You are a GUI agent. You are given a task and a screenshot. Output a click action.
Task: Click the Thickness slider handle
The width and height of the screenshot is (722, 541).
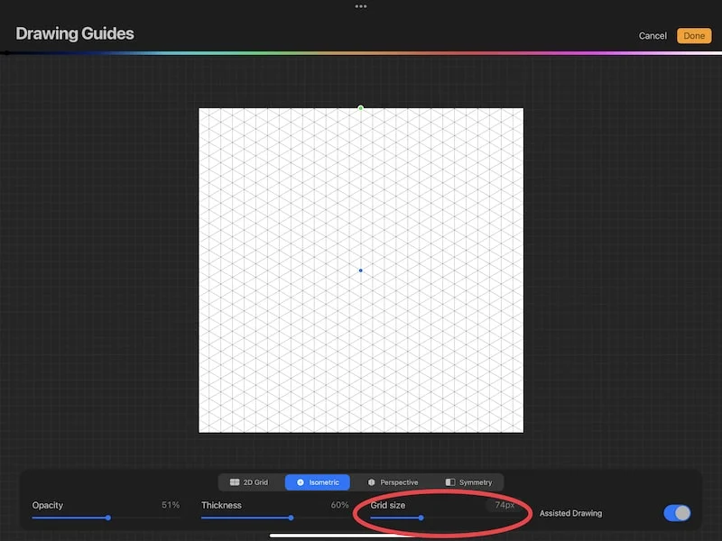(x=291, y=518)
